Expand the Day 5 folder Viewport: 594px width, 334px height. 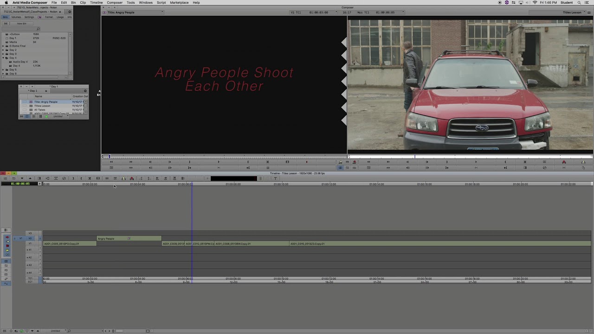(3, 70)
